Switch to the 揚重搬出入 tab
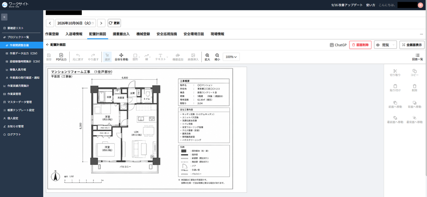 tap(121, 34)
